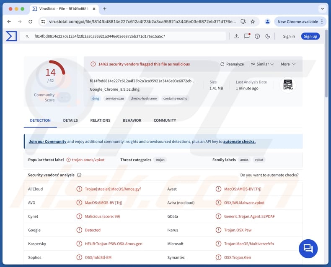Click the browser address bar URL
The width and height of the screenshot is (331, 267).
(x=142, y=21)
